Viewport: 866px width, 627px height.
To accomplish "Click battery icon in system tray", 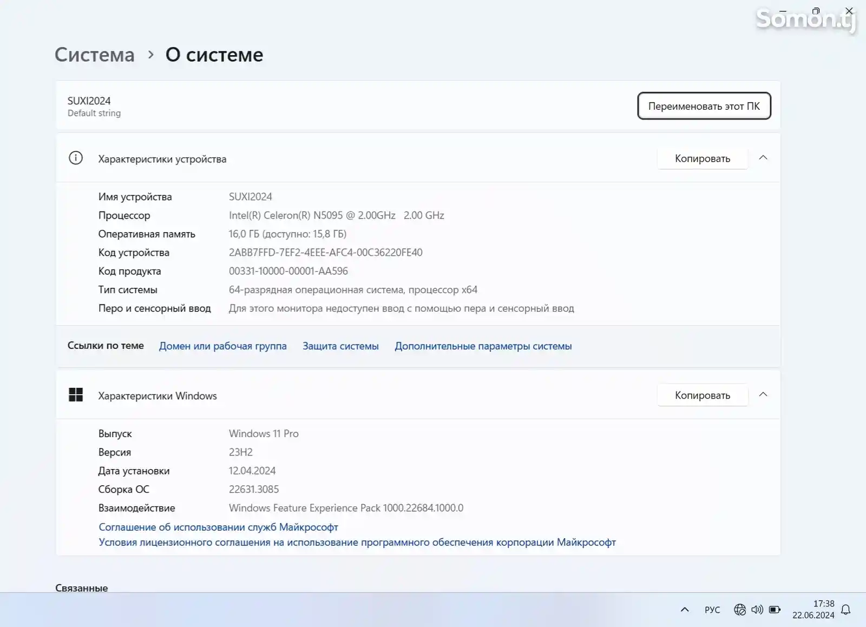I will (775, 610).
